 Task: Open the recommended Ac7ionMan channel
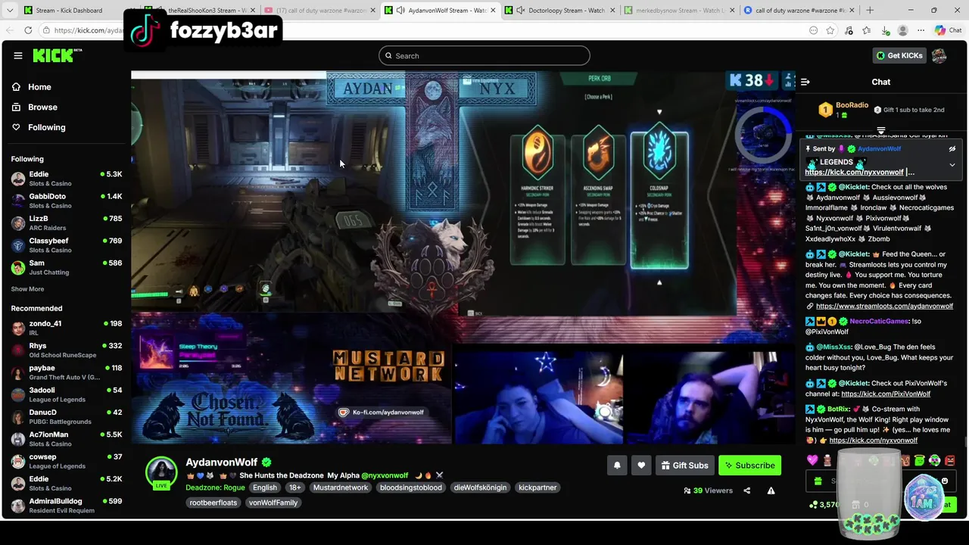66,439
